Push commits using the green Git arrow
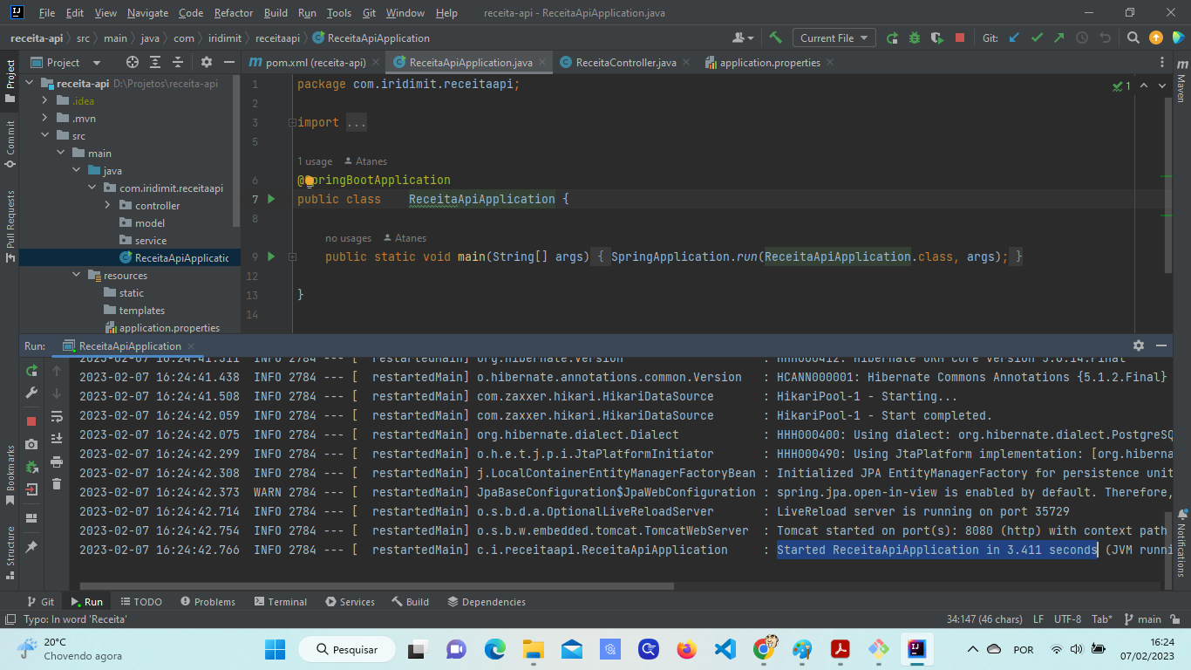 [1060, 38]
